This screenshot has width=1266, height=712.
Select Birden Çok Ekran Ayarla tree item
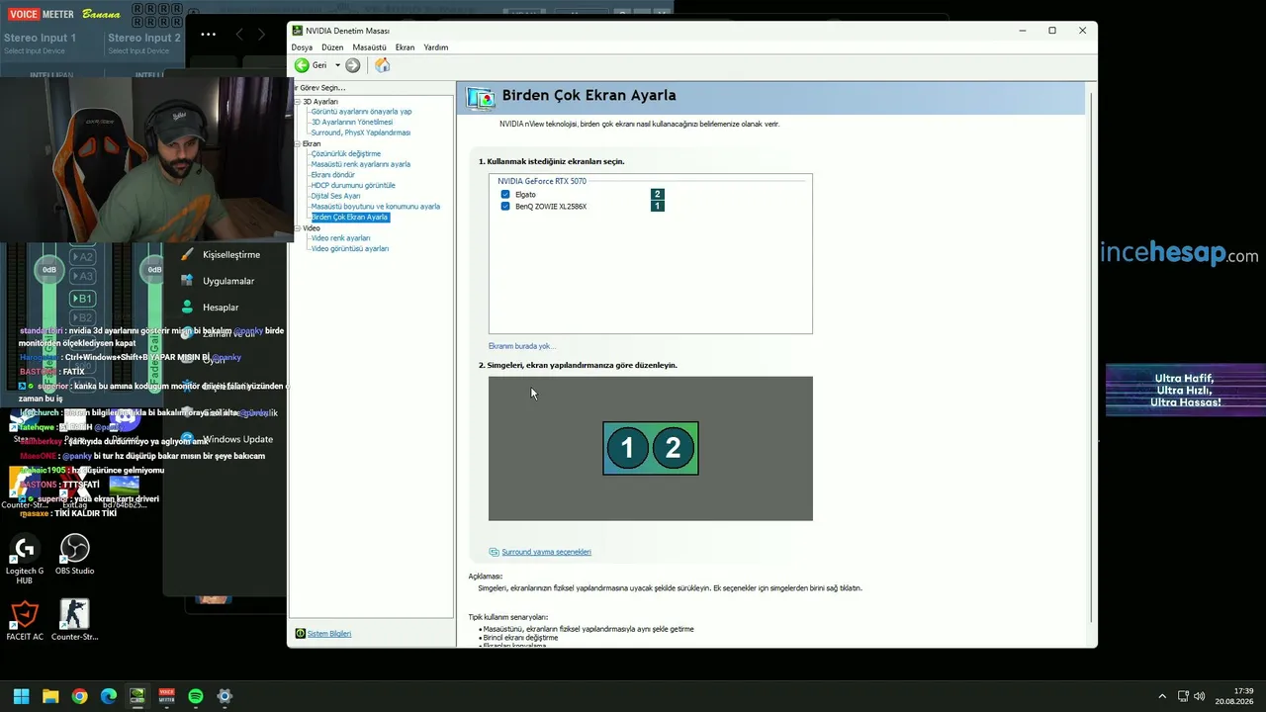click(x=349, y=218)
